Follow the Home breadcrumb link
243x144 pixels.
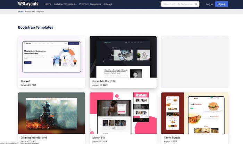click(x=21, y=11)
